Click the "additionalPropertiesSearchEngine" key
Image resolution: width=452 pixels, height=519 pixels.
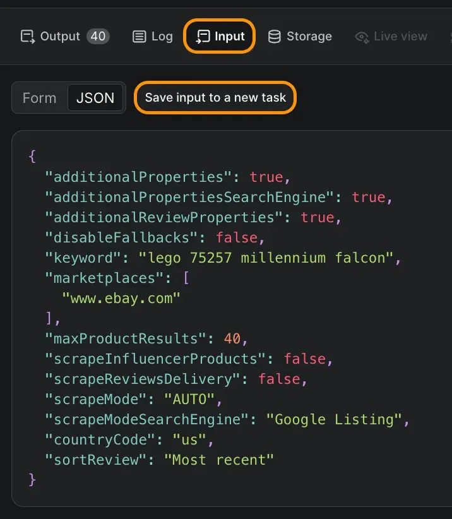pos(189,197)
